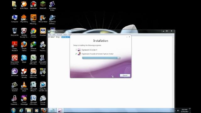Open USB Disk Security shortcut
This screenshot has height=113, width=201.
(24, 73)
